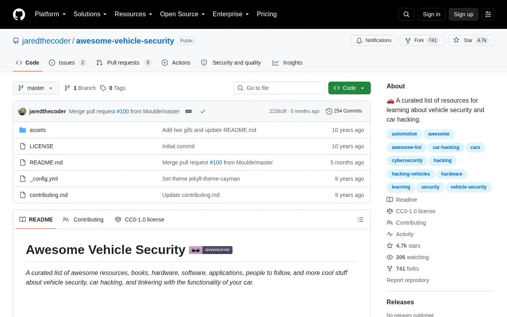Expand the Open Source menu
This screenshot has height=317, width=507.
coord(183,14)
